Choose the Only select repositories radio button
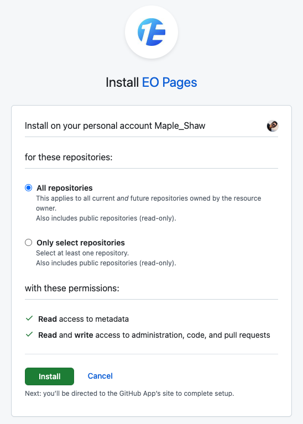The image size is (303, 424). pos(28,242)
